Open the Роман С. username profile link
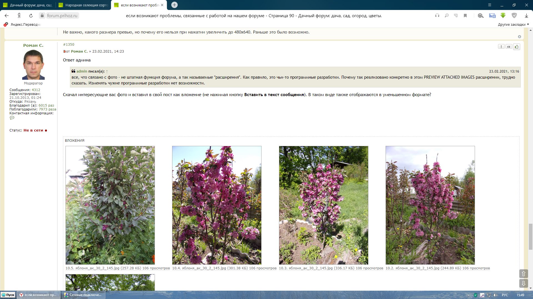The image size is (533, 299). [x=33, y=45]
